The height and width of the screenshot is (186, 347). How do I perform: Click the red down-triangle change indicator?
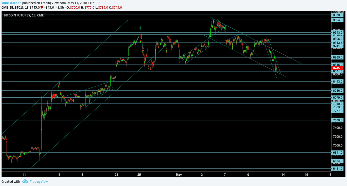tap(42, 7)
